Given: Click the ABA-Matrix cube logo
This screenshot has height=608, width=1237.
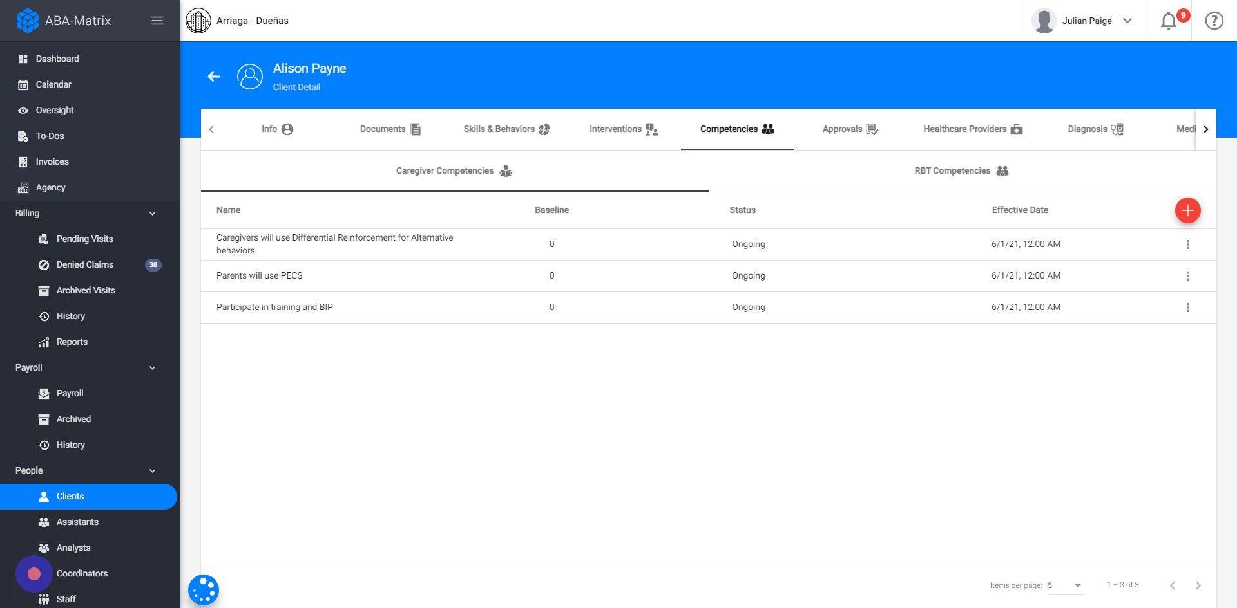Looking at the screenshot, I should 27,21.
